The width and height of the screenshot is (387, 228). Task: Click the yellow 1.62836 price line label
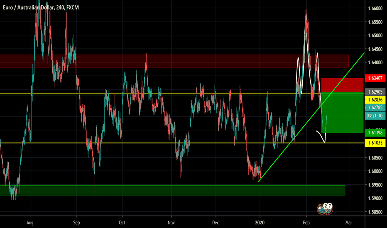coord(375,100)
